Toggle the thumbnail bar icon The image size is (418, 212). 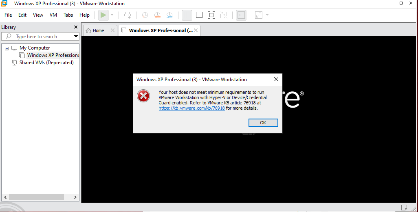pos(199,15)
